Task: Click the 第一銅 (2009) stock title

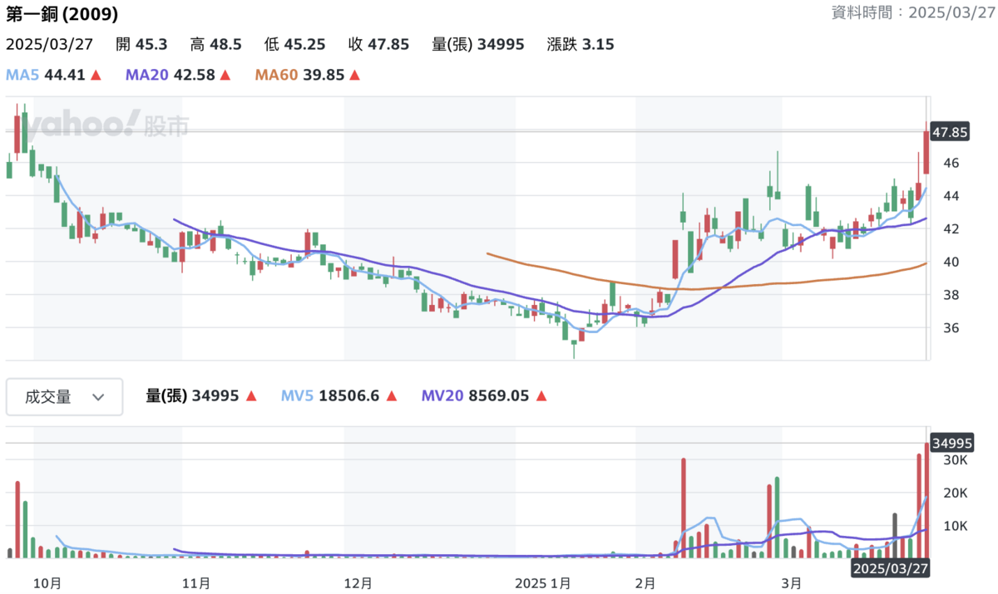Action: tap(62, 14)
